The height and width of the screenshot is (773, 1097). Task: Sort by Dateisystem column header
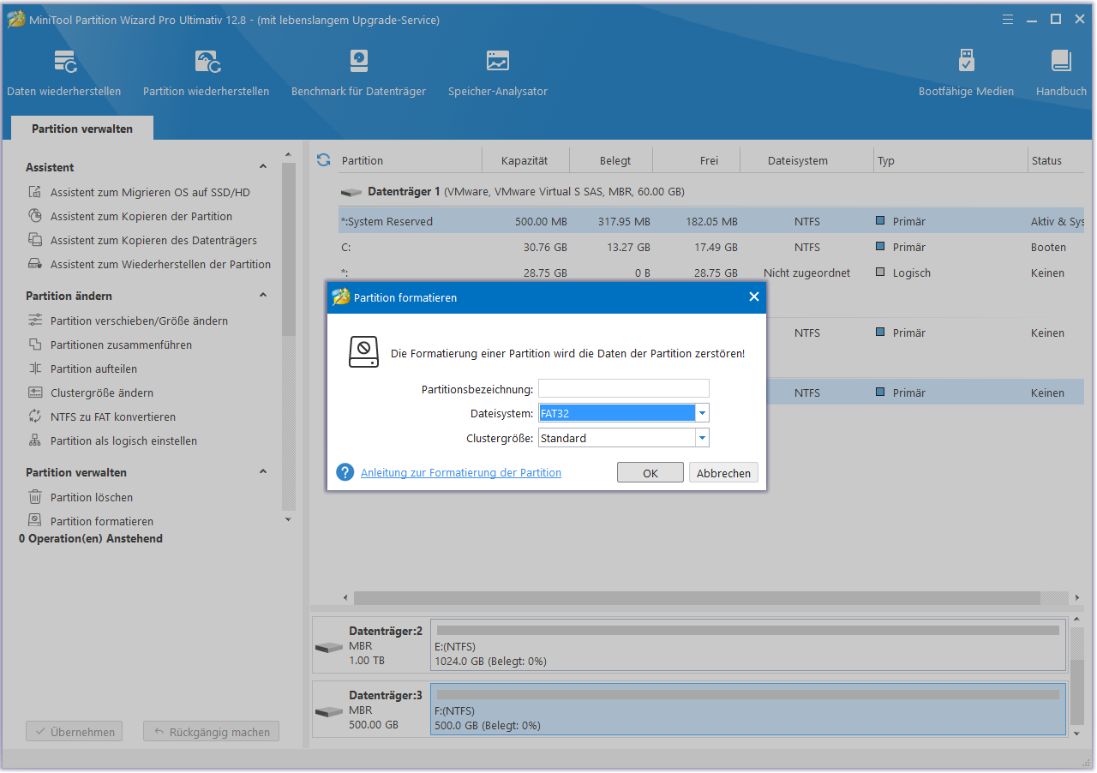click(x=798, y=160)
